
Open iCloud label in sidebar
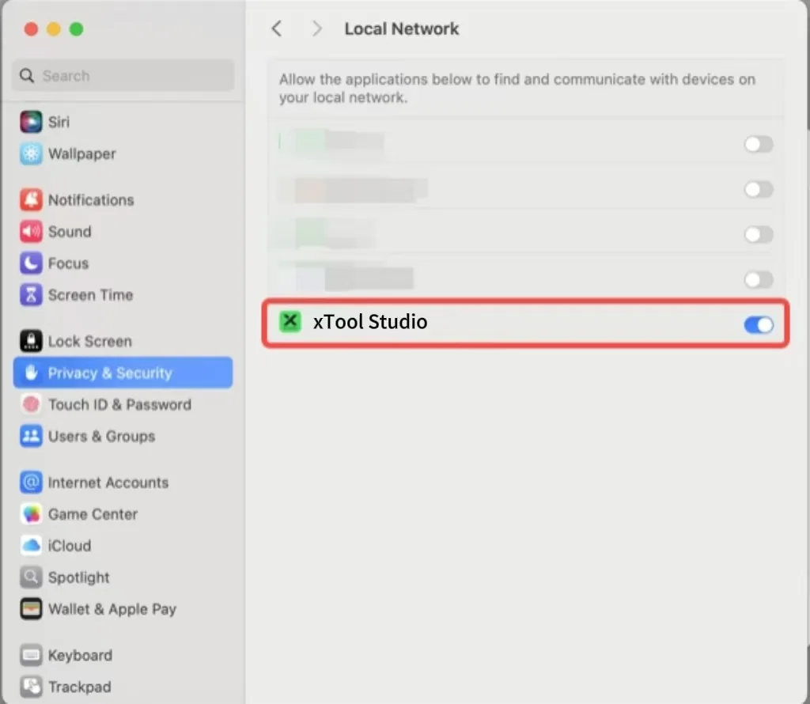tap(70, 546)
